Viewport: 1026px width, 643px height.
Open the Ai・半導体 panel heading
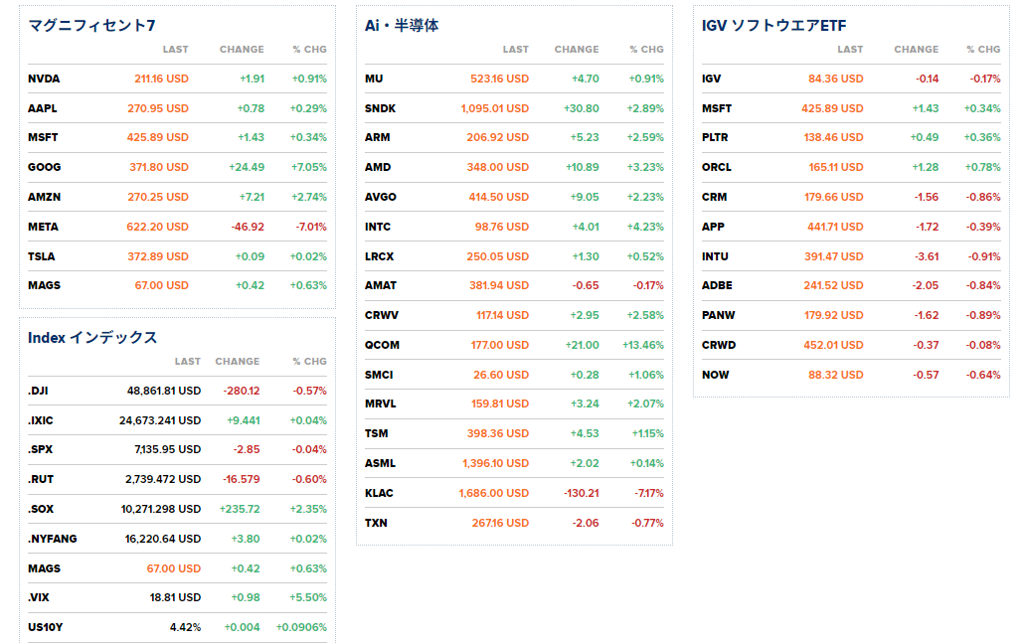(x=401, y=26)
